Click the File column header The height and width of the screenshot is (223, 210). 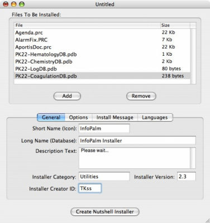87,25
